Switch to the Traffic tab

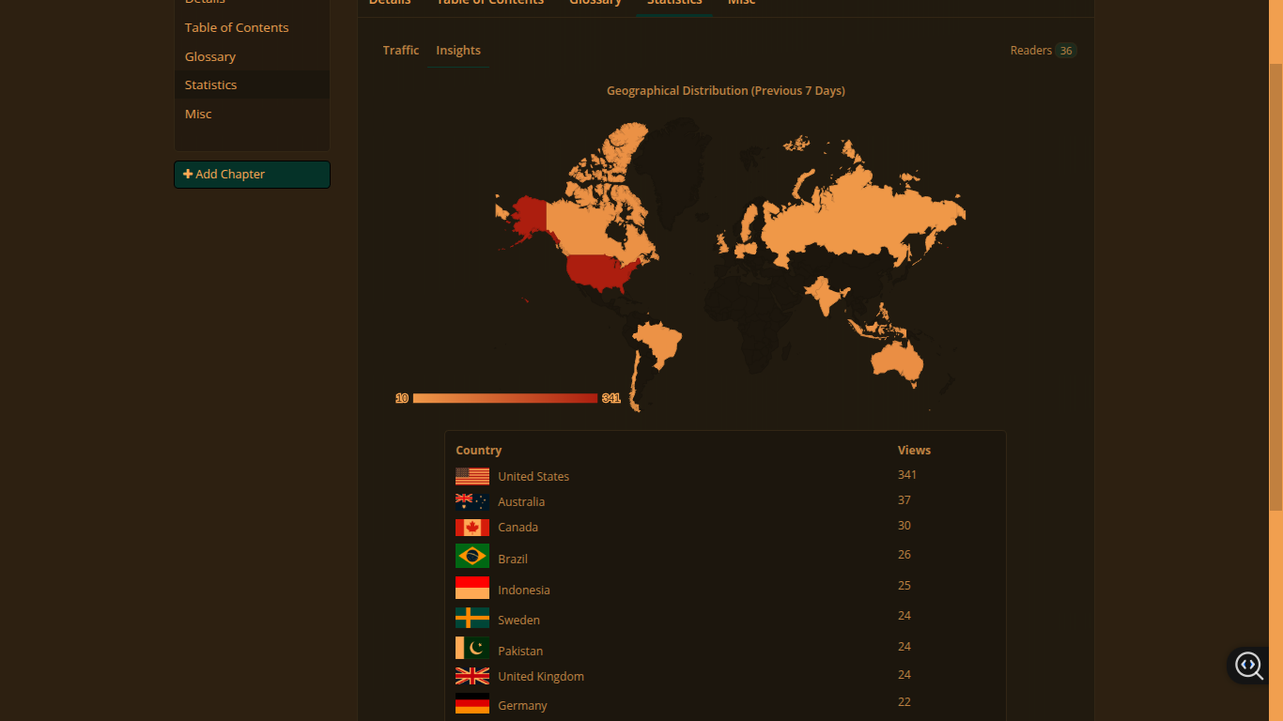400,51
